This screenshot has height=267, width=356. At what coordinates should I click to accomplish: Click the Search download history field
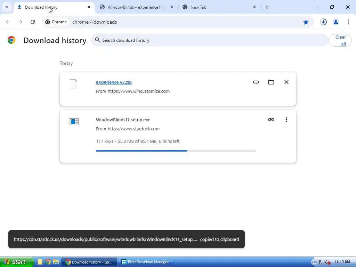pyautogui.click(x=209, y=40)
